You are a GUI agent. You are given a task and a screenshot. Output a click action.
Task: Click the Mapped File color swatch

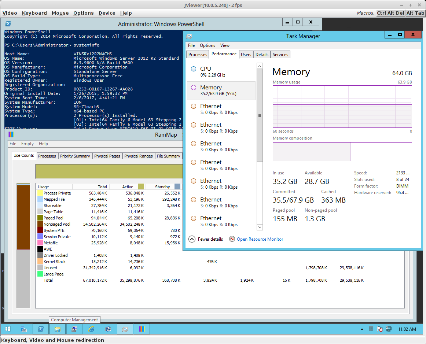point(40,199)
